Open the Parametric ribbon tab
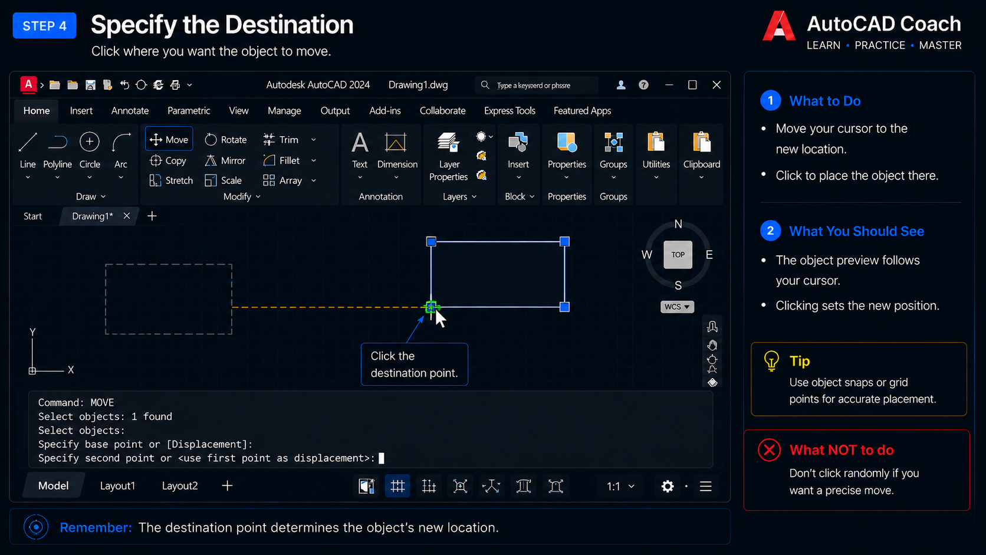986x555 pixels. [x=189, y=111]
